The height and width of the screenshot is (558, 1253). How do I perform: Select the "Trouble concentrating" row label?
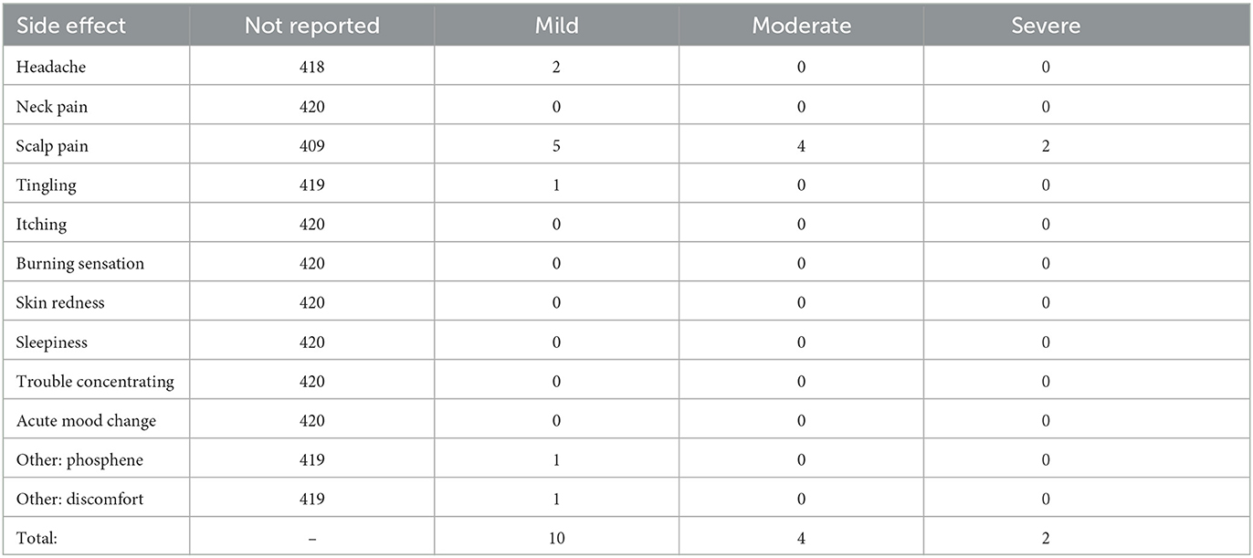click(x=95, y=382)
